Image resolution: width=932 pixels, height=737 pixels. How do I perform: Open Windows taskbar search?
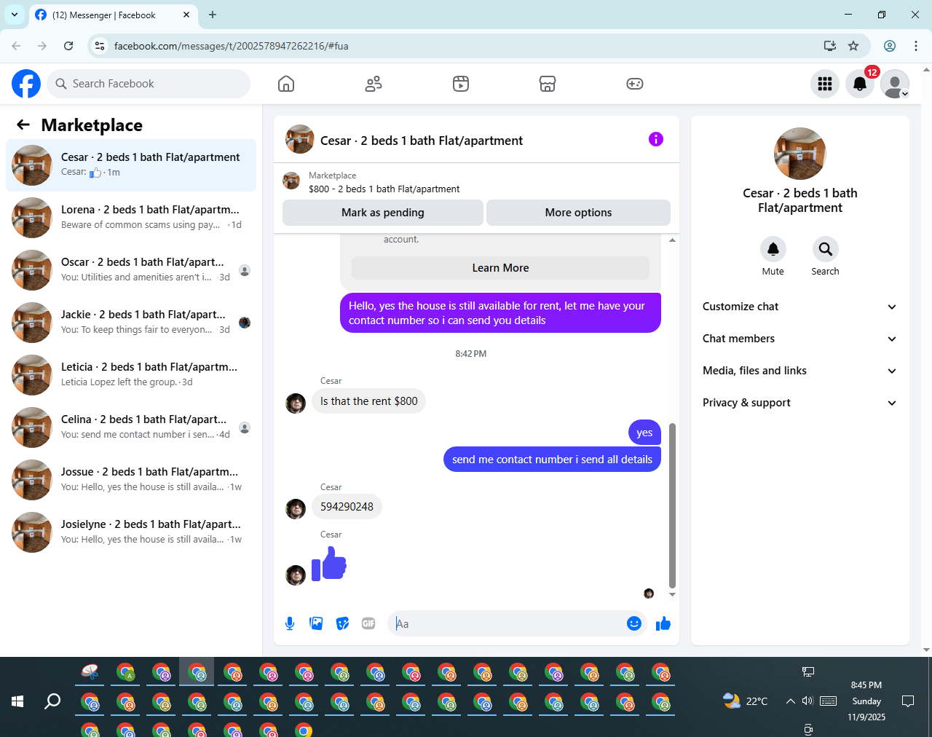(52, 701)
